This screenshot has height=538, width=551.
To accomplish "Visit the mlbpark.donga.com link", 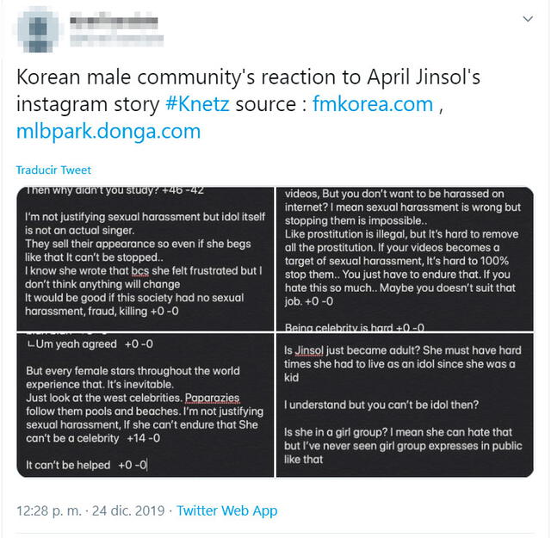I will click(x=108, y=132).
